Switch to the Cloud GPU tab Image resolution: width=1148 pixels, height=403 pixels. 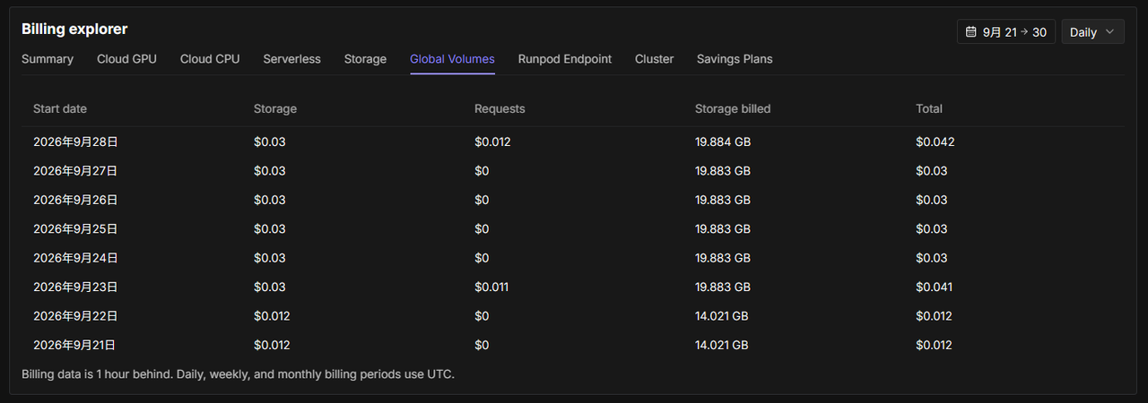point(126,59)
